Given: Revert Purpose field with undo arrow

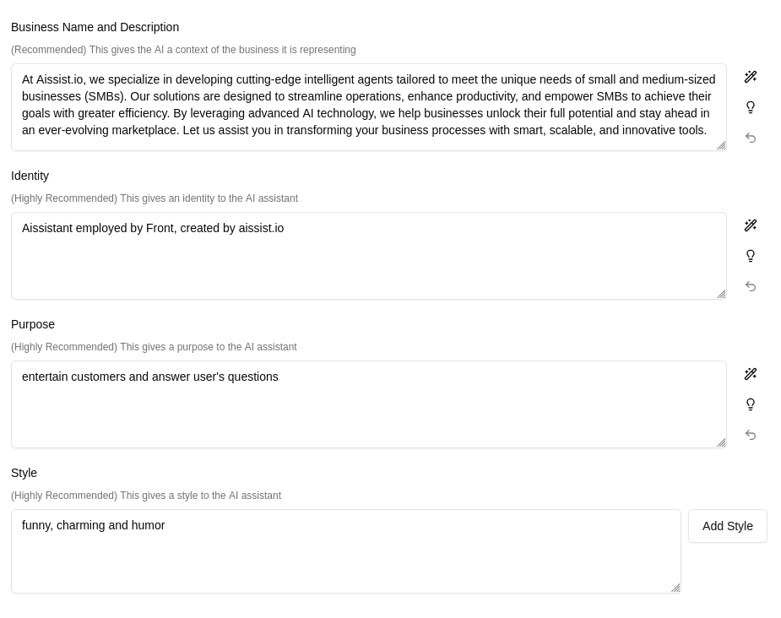Looking at the screenshot, I should coord(751,435).
